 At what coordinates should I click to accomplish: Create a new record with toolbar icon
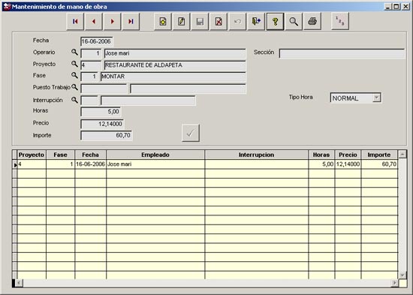click(163, 22)
